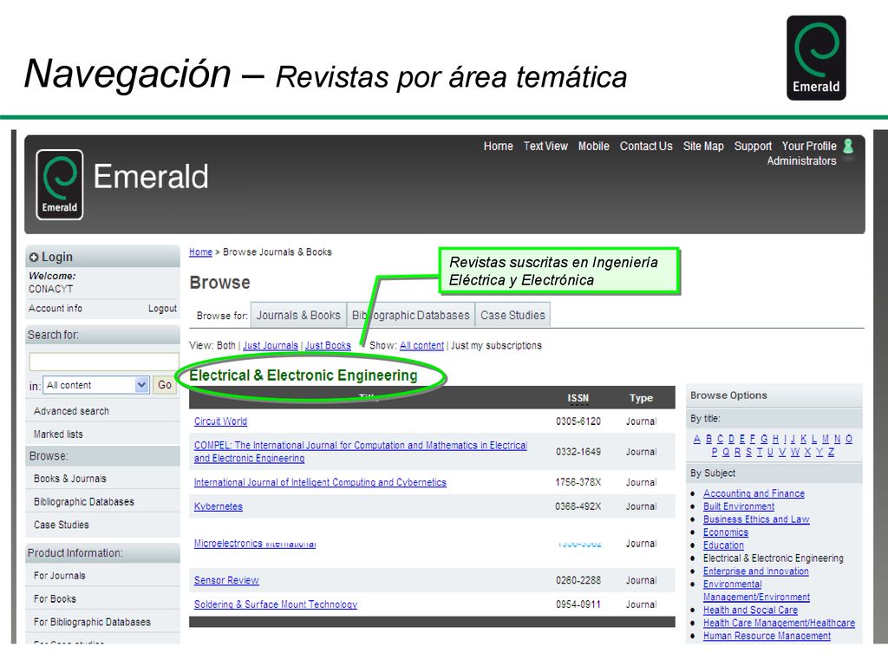Browse Case Studies in sidebar
This screenshot has height=666, width=888.
[62, 525]
